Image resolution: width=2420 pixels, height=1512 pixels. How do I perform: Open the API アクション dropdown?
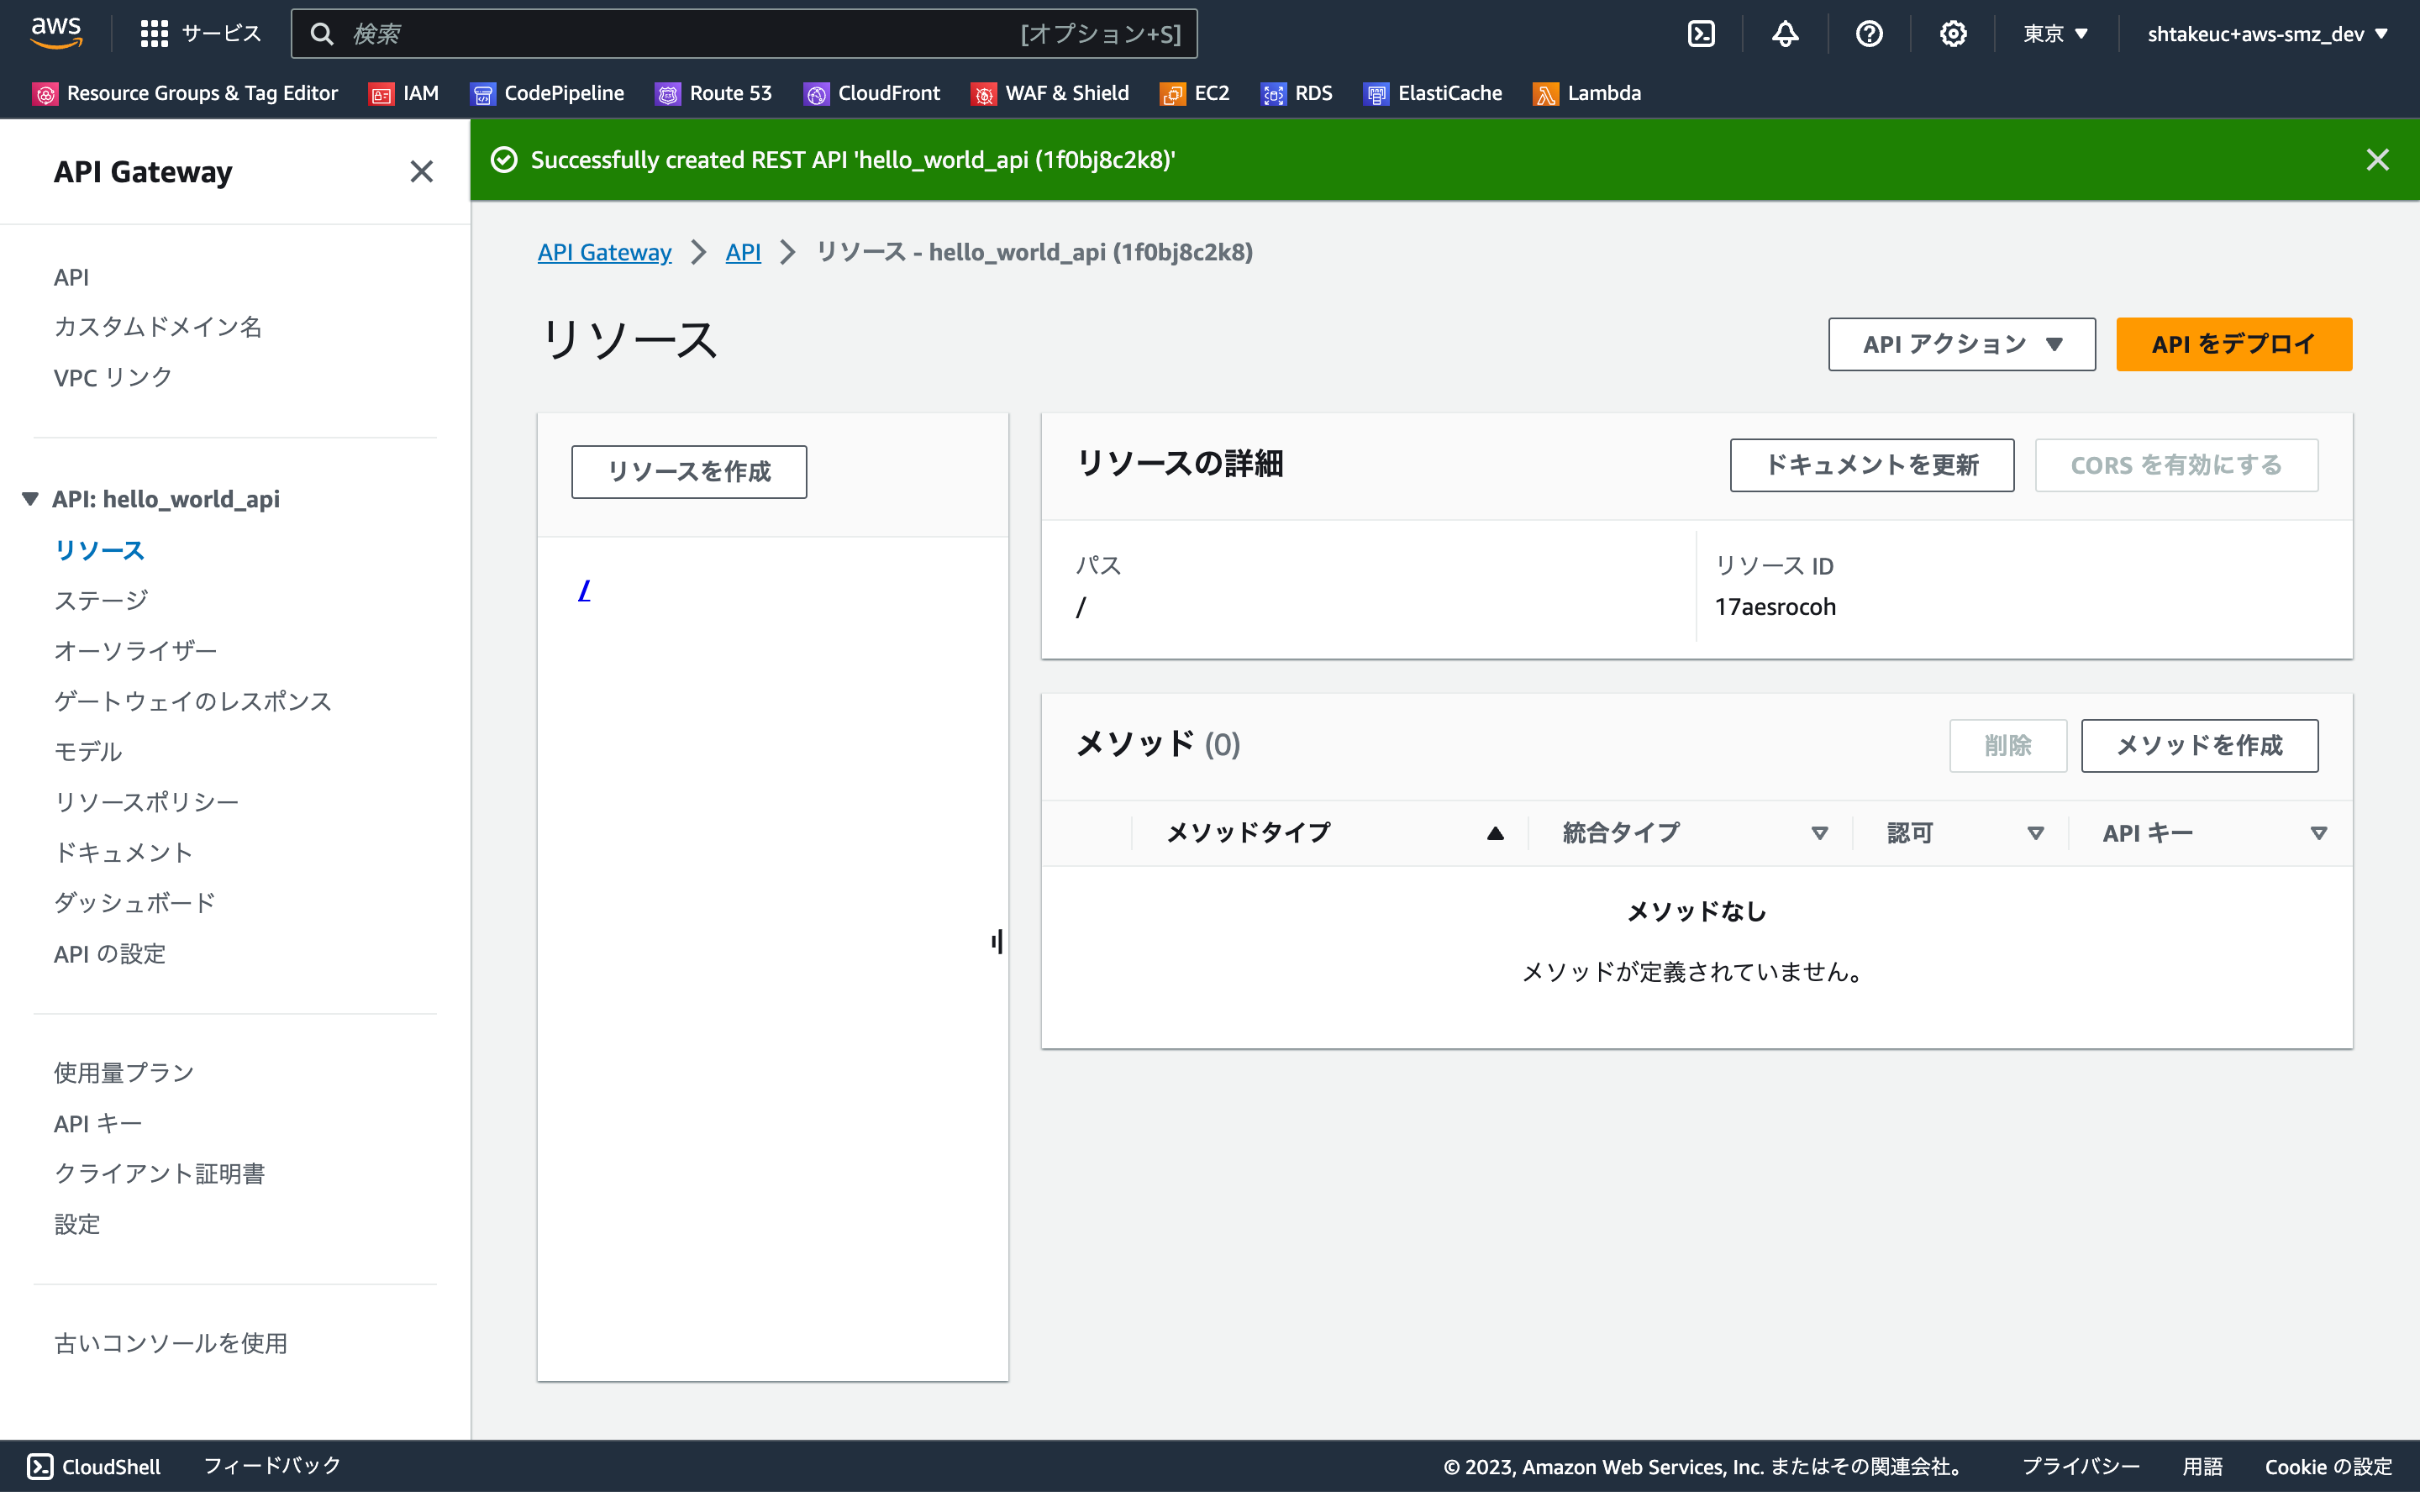[x=1961, y=344]
